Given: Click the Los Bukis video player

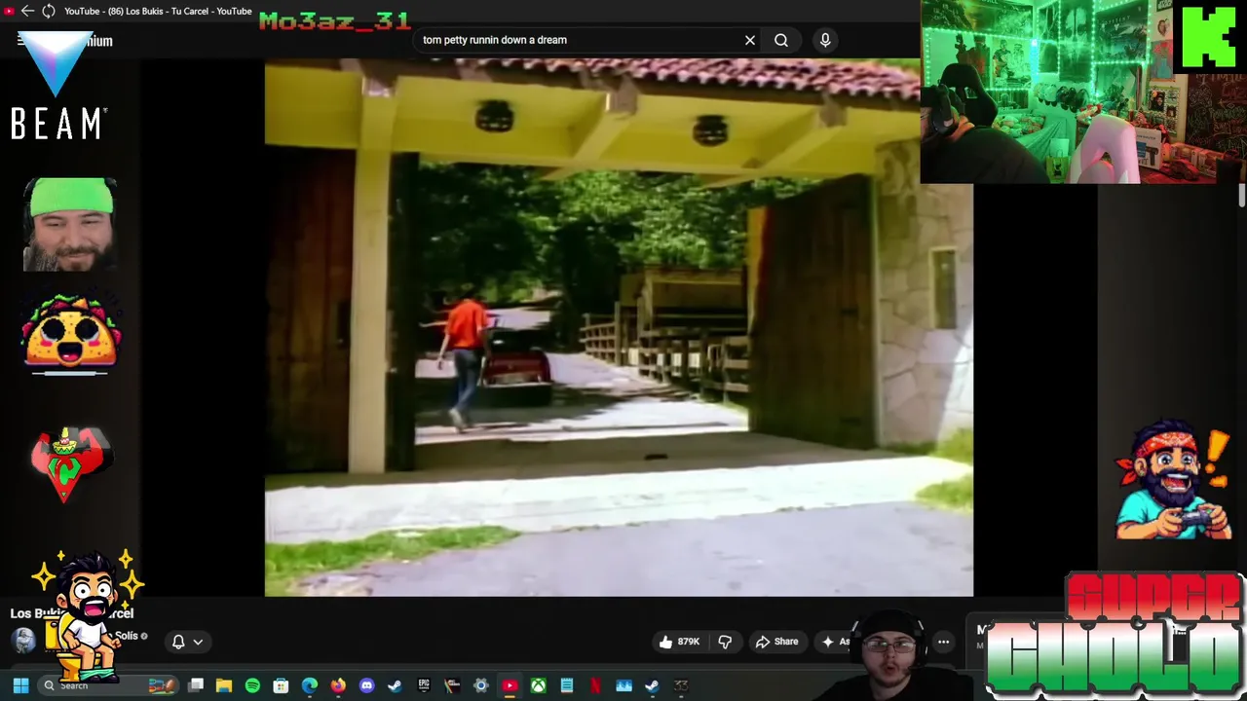Looking at the screenshot, I should point(619,327).
